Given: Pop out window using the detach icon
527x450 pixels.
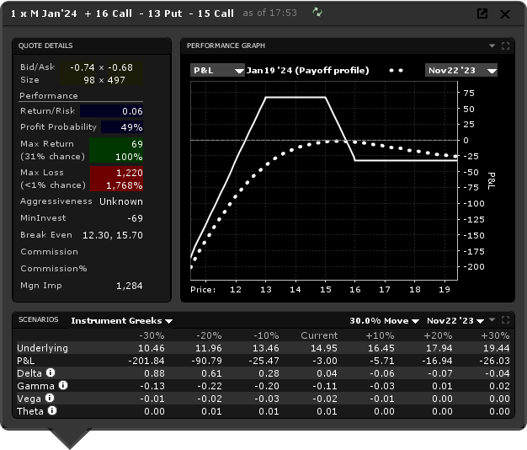Looking at the screenshot, I should pyautogui.click(x=482, y=13).
